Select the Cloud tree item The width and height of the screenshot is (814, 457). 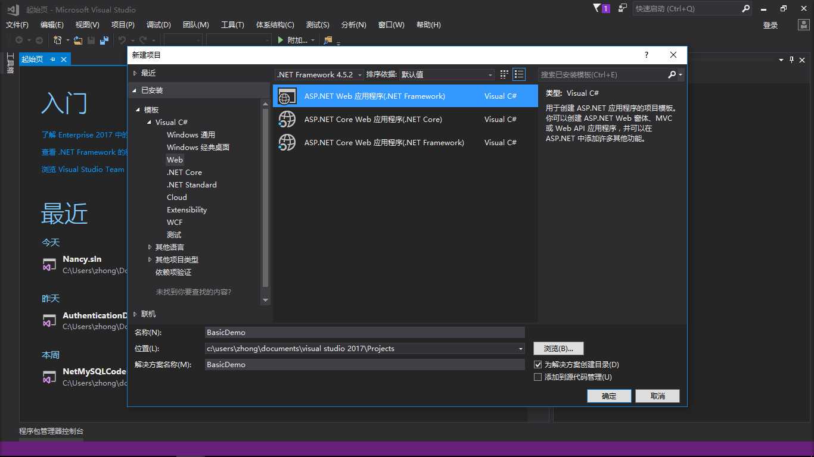(x=177, y=197)
